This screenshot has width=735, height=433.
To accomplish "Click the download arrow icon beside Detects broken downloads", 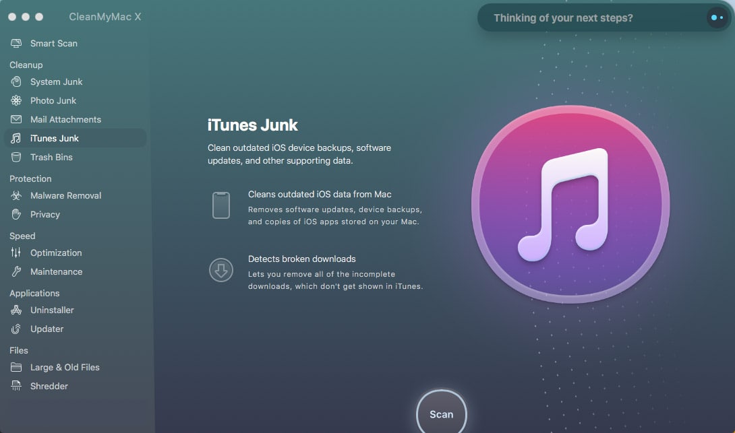I will click(220, 270).
